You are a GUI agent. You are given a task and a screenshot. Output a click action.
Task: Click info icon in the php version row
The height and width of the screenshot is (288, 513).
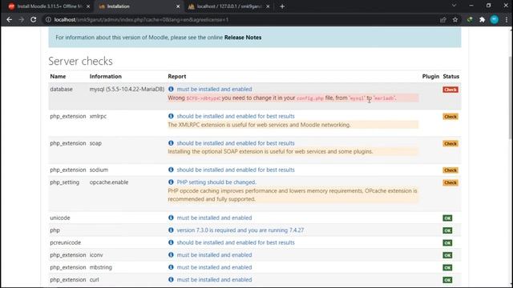pyautogui.click(x=171, y=230)
